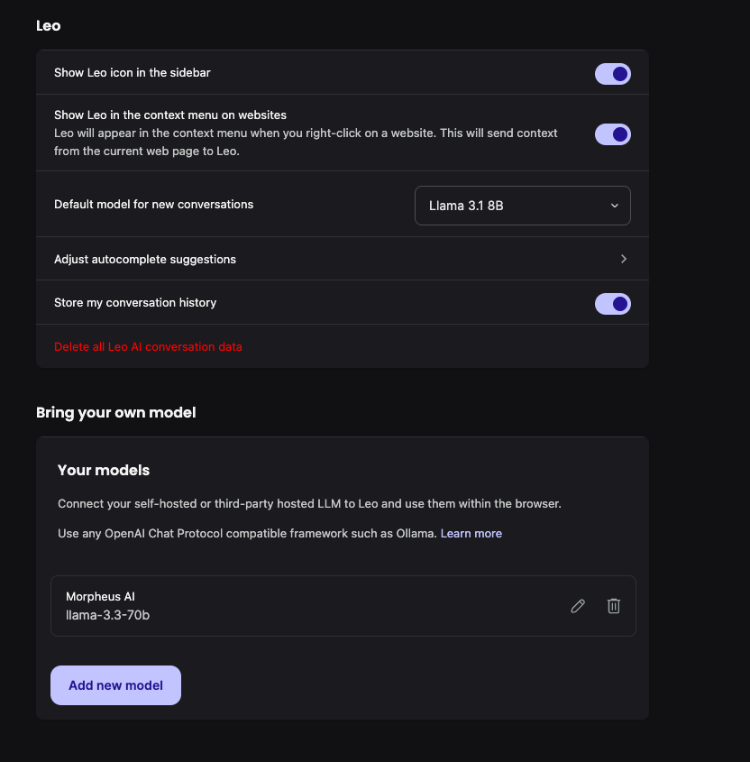Select the Morpheus AI model name
This screenshot has height=762, width=750.
coord(100,596)
